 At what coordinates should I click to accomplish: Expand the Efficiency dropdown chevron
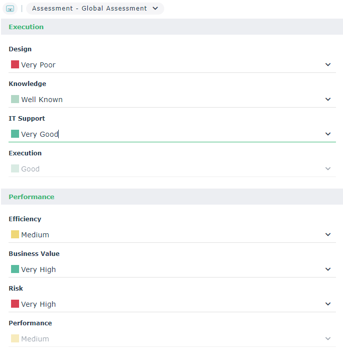pyautogui.click(x=328, y=235)
